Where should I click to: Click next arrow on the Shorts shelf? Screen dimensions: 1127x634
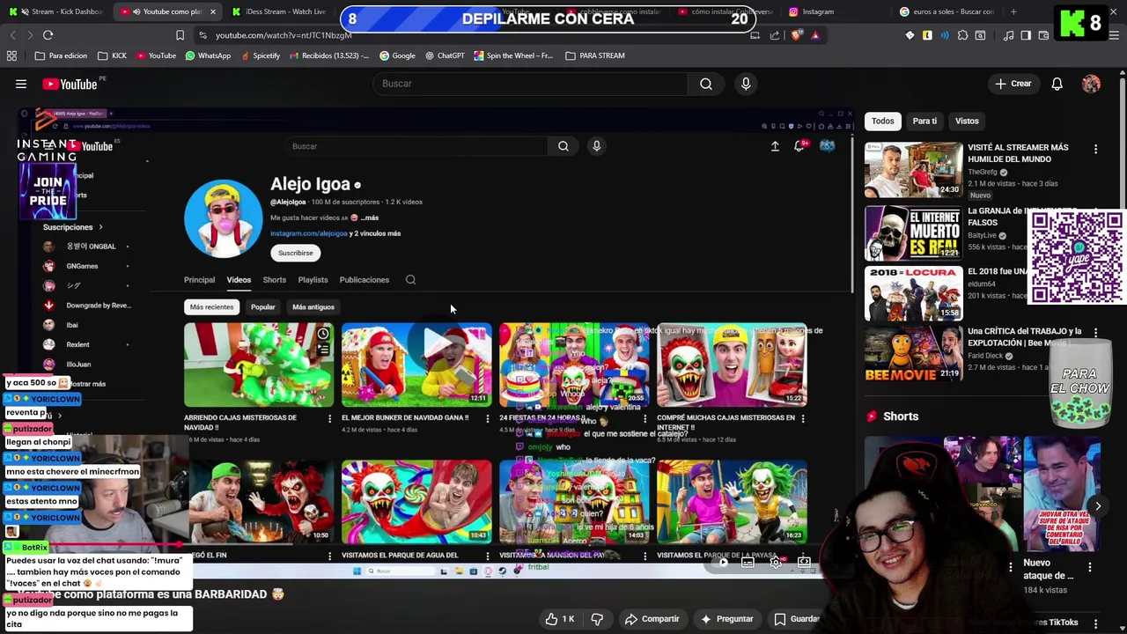1098,506
